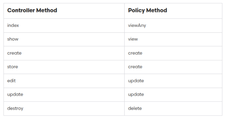Select the viewAny policy method cell
225x119 pixels.
pyautogui.click(x=173, y=26)
